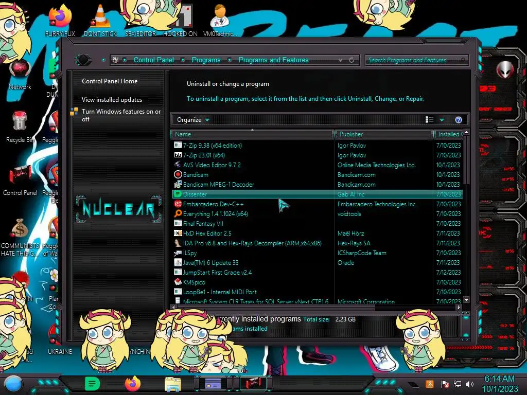Open the green Dissenter taskbar icon

[x=92, y=384]
